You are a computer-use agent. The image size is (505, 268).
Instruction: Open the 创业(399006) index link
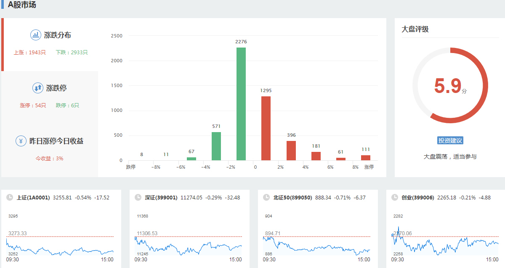(x=417, y=197)
